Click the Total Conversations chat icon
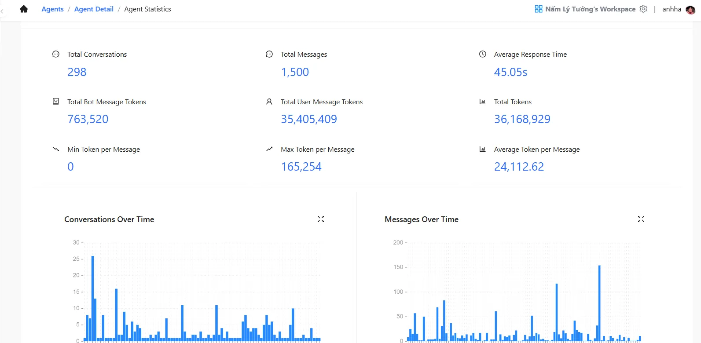Image resolution: width=701 pixels, height=343 pixels. [56, 54]
